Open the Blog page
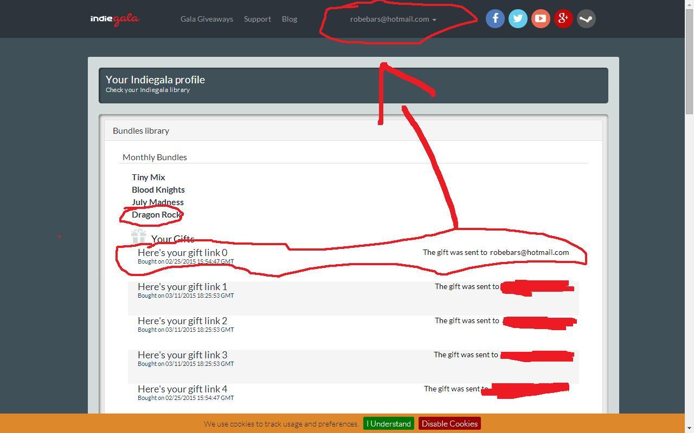This screenshot has height=433, width=694. 290,19
